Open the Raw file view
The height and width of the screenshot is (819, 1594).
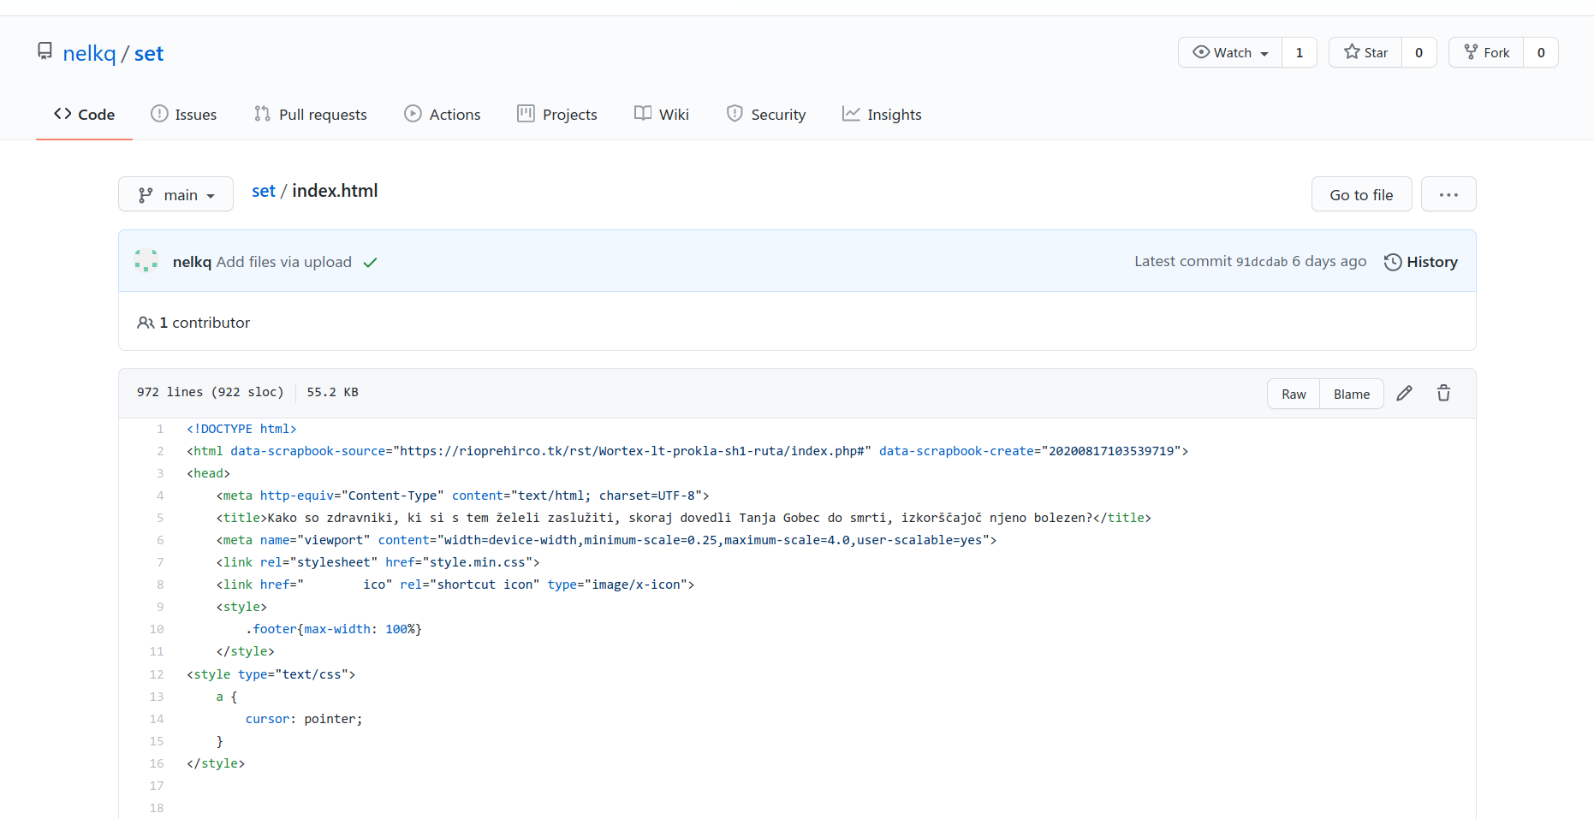(1294, 394)
